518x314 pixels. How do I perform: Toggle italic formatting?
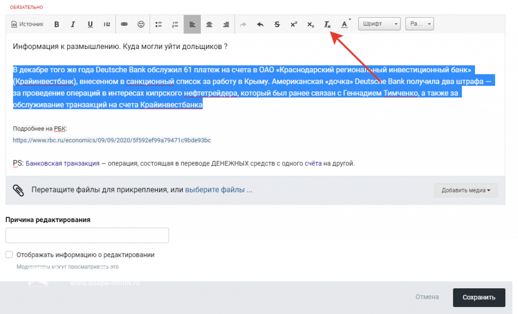click(x=73, y=24)
